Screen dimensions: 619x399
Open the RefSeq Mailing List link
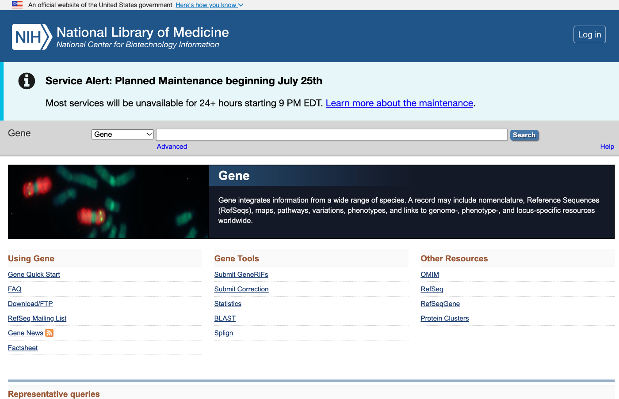coord(37,318)
